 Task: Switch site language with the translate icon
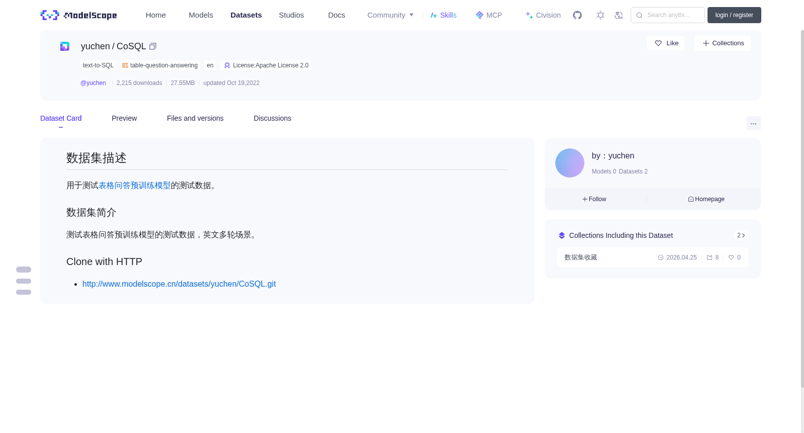point(619,15)
